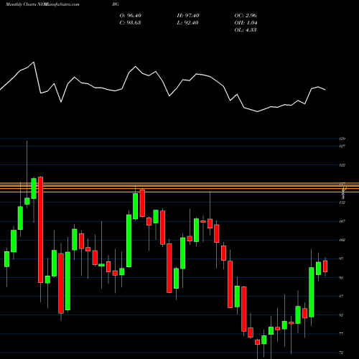Viewport: 359px width, 359px height.
Task: Click the "H: 97.40" high value
Action: [x=188, y=16]
